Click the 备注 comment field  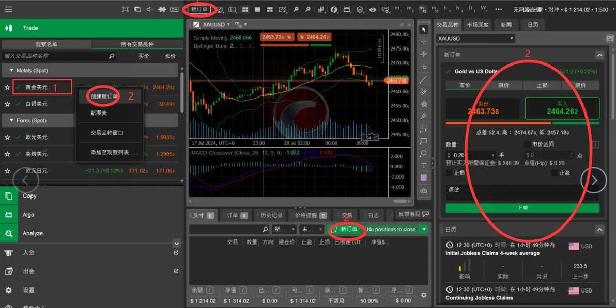pyautogui.click(x=522, y=192)
